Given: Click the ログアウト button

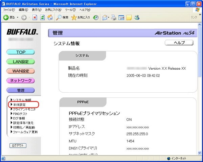Looking at the screenshot, I should (x=18, y=145).
